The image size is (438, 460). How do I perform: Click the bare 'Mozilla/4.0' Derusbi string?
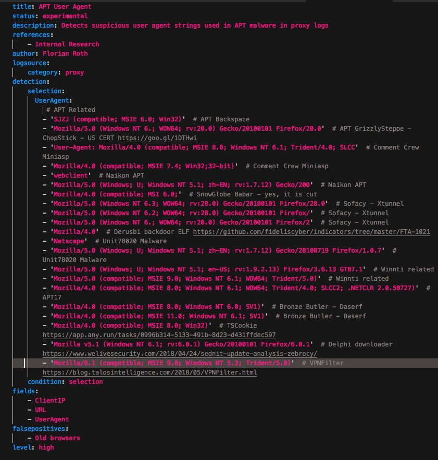click(x=74, y=232)
